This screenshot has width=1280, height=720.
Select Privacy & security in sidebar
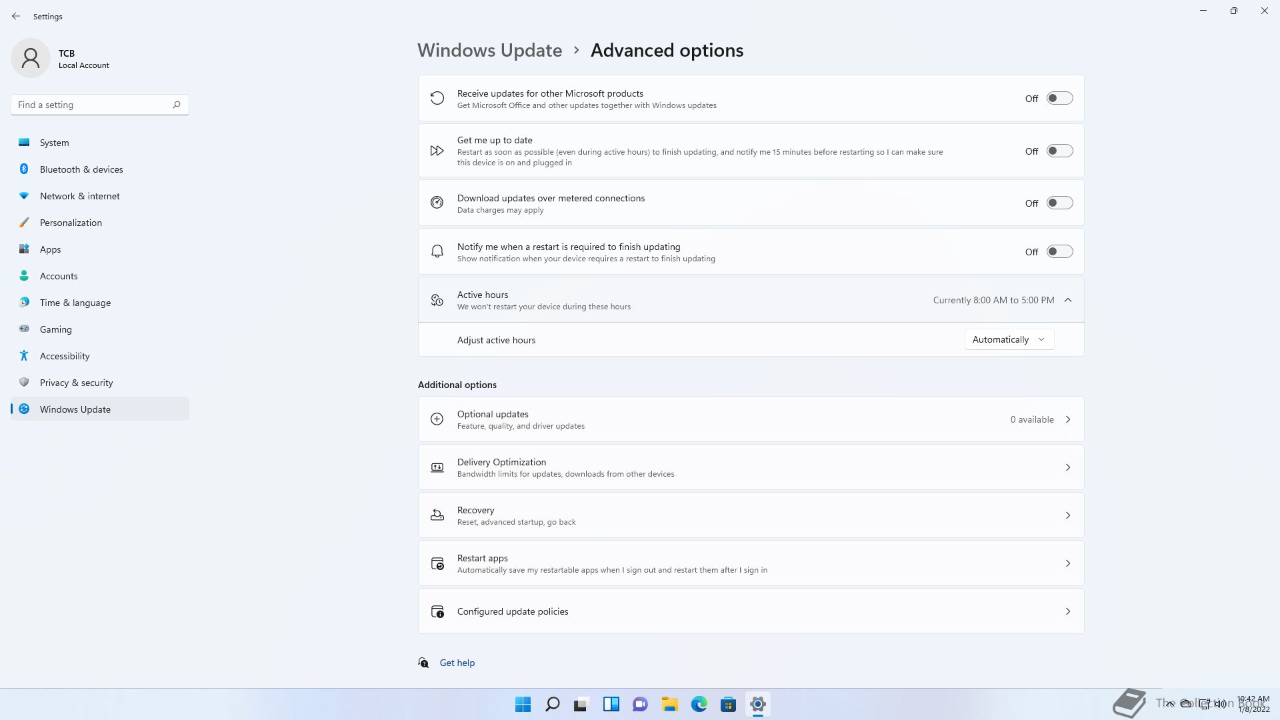coord(100,383)
